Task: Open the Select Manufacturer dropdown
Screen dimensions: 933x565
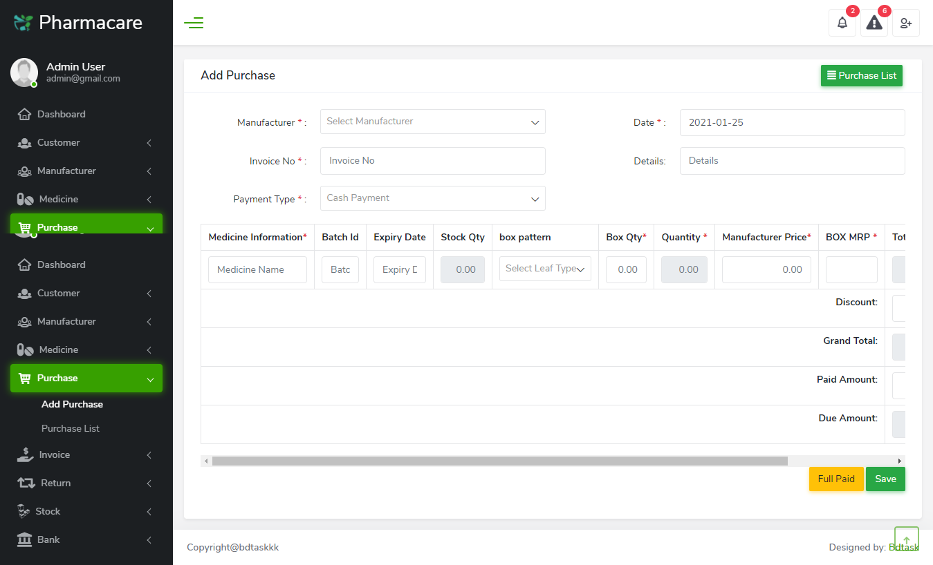Action: click(432, 122)
